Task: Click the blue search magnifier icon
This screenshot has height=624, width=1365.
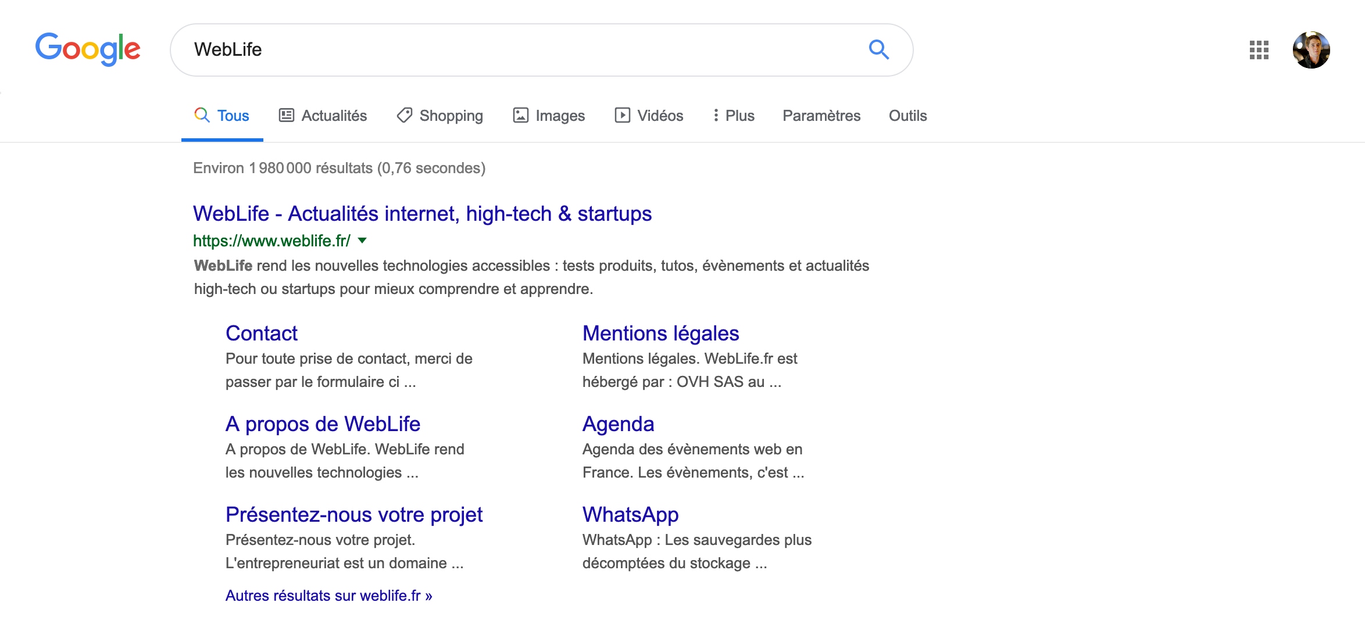Action: tap(878, 50)
